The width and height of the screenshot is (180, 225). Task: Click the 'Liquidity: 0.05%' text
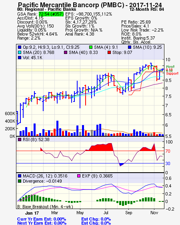tap(32, 30)
